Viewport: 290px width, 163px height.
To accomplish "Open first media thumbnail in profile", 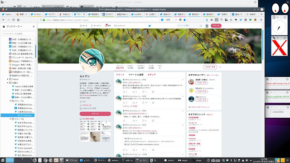I will point(85,126).
